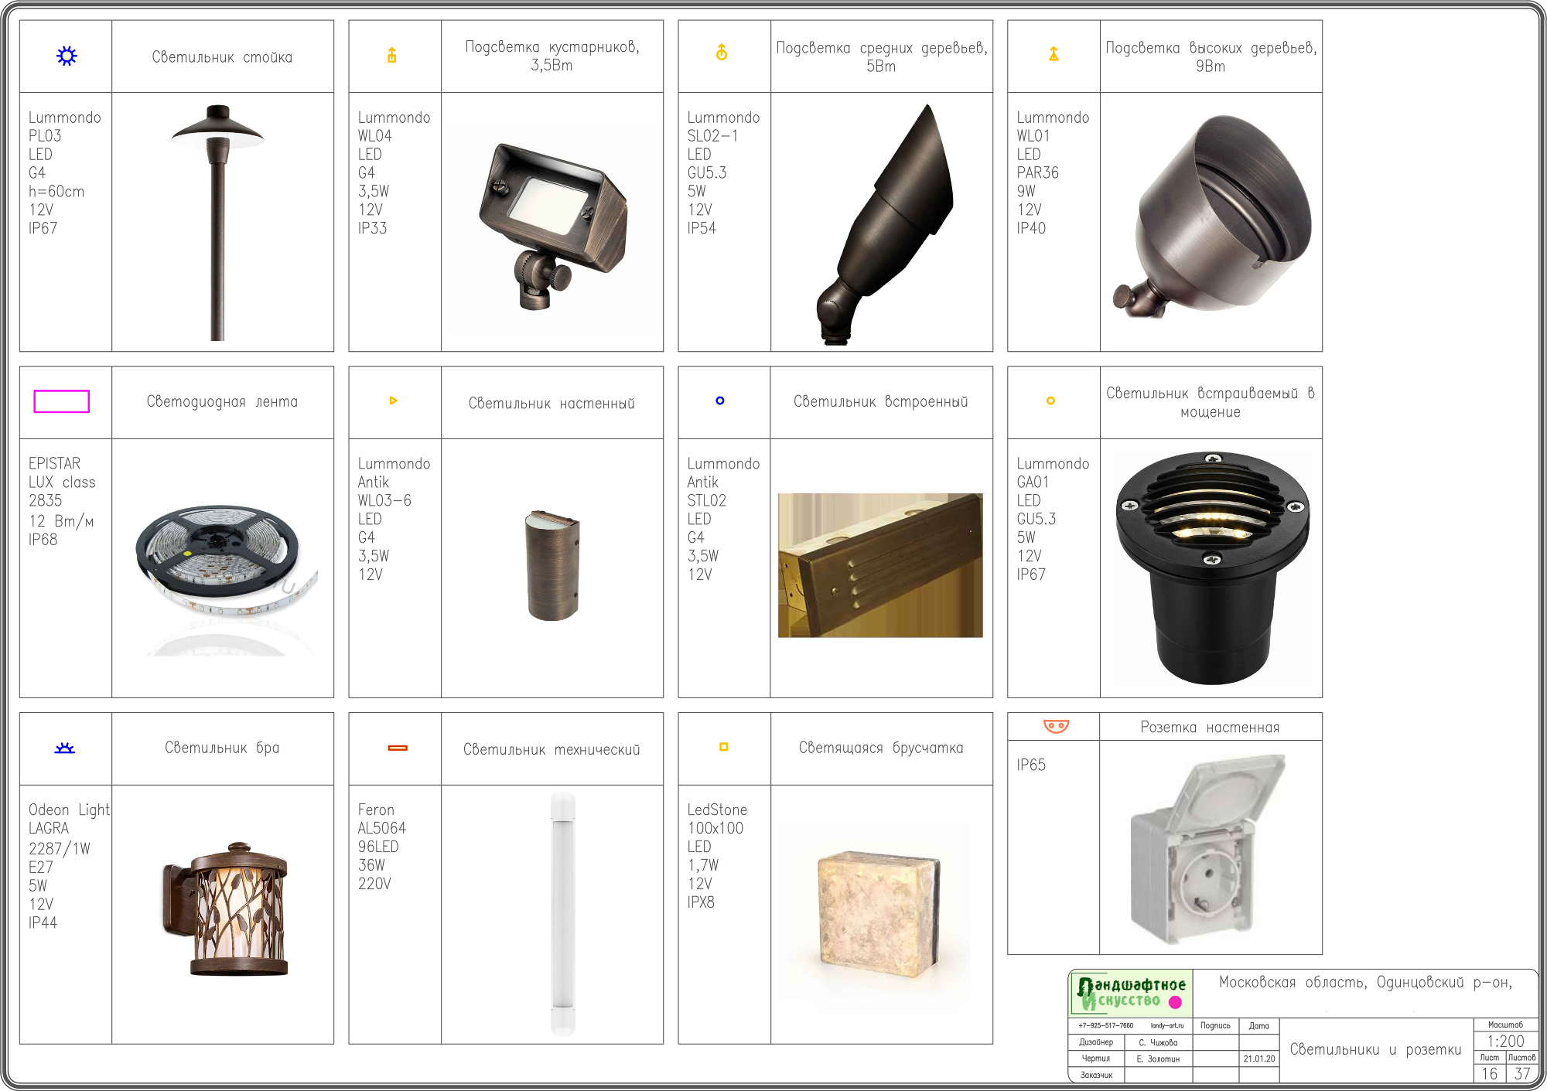
Task: Click the 'SL02-1' model text
Action: pos(712,135)
